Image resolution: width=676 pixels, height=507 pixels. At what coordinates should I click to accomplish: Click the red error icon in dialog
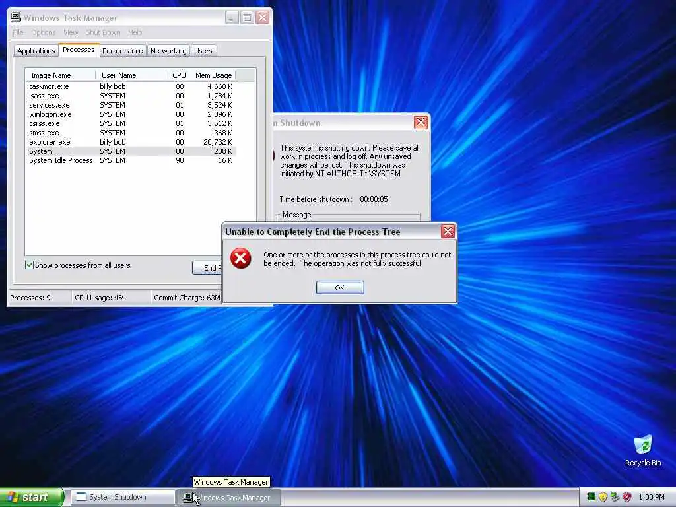(240, 258)
